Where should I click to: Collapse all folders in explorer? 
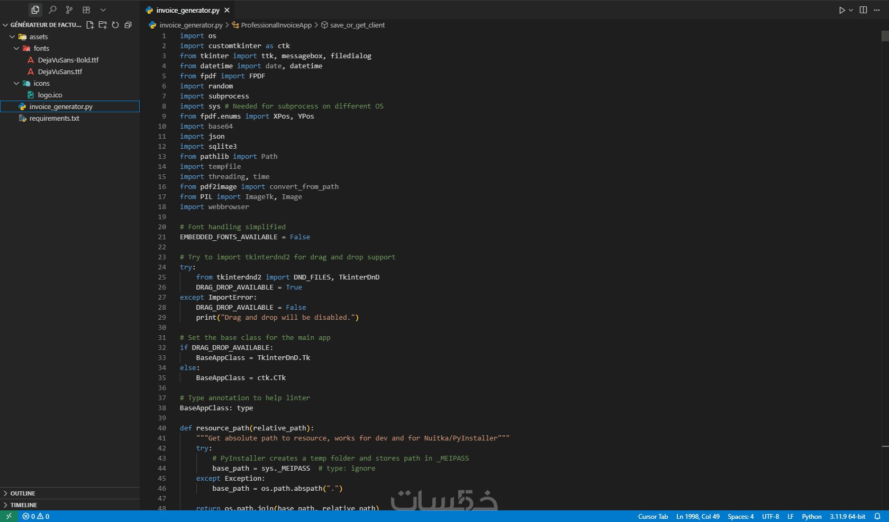[128, 25]
